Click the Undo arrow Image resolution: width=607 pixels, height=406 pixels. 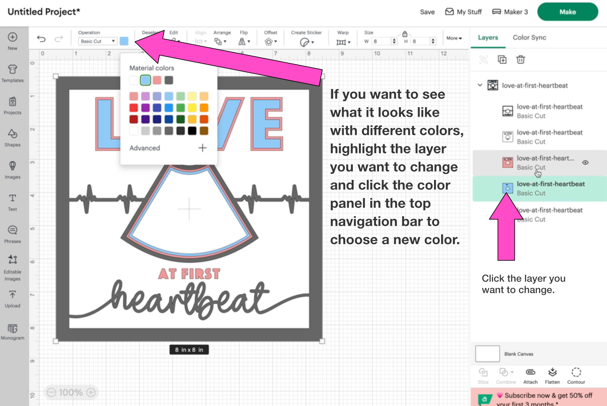pos(41,39)
